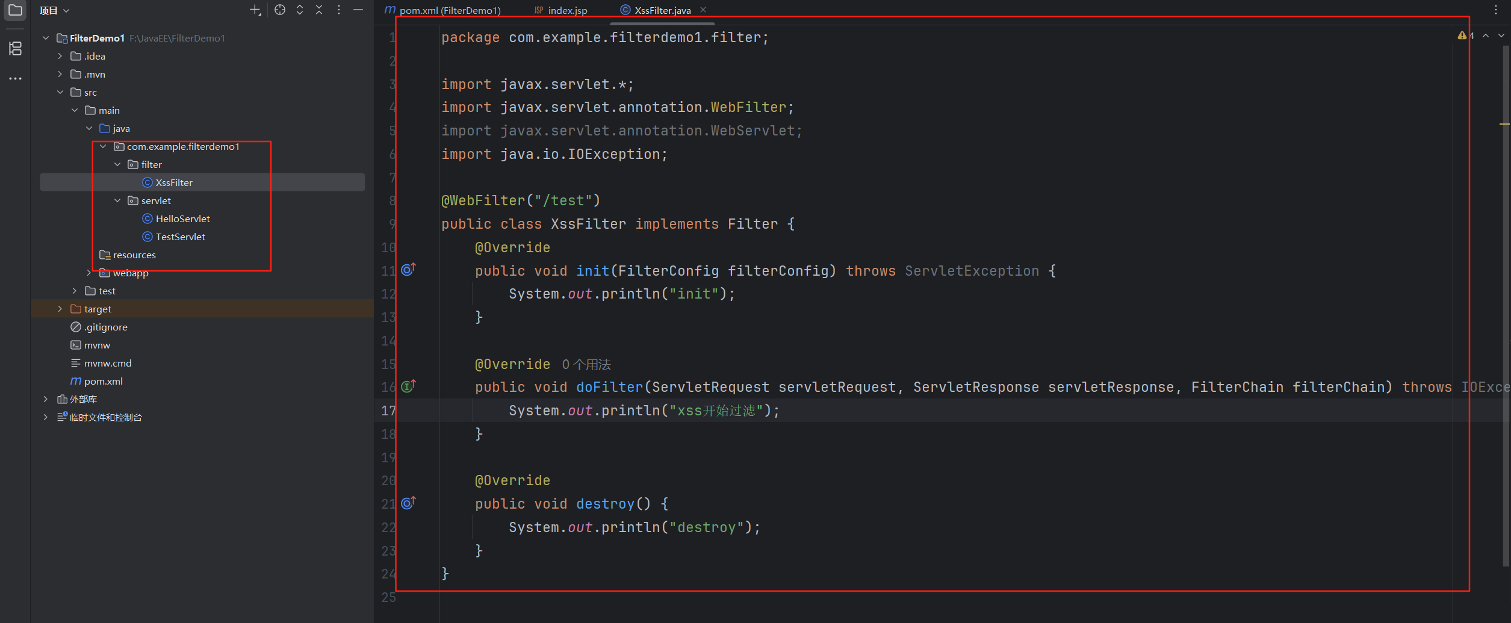The image size is (1511, 623).
Task: Click the XssFilter class name in code
Action: 588,224
